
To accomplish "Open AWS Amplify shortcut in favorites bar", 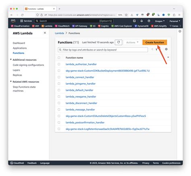I will [159, 26].
